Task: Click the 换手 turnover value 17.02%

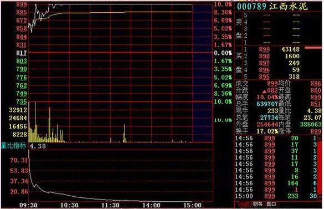Action: tap(267, 131)
